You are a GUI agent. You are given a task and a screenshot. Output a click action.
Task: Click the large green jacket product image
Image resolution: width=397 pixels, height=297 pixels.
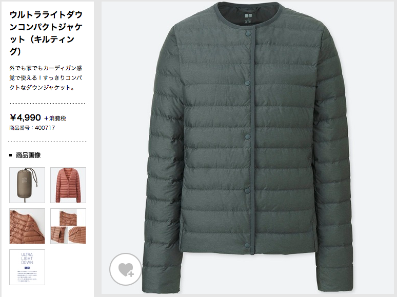248,148
